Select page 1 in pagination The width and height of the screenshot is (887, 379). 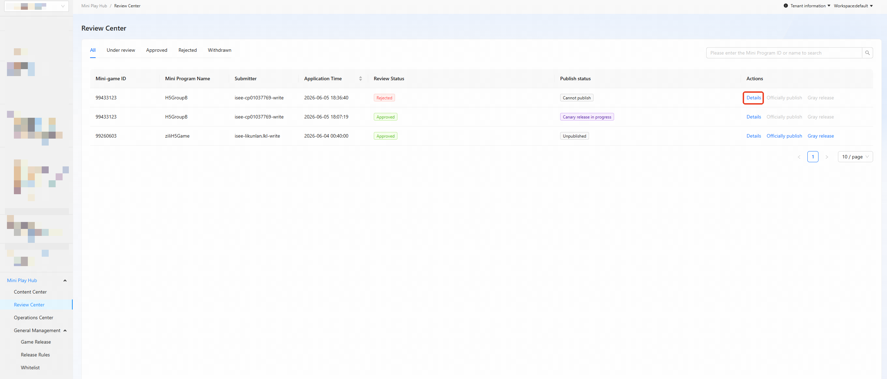coord(813,157)
